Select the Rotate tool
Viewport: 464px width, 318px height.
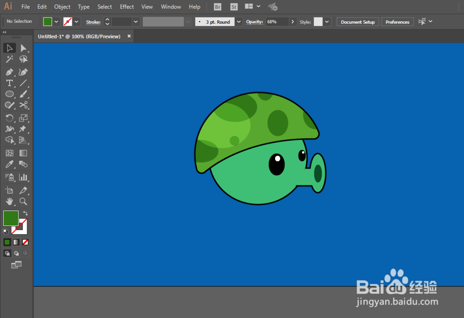click(x=9, y=118)
